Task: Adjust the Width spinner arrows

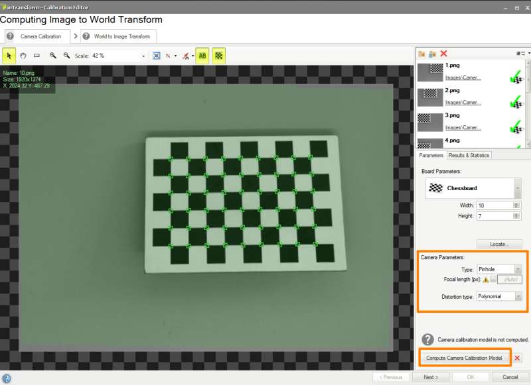Action: click(516, 205)
